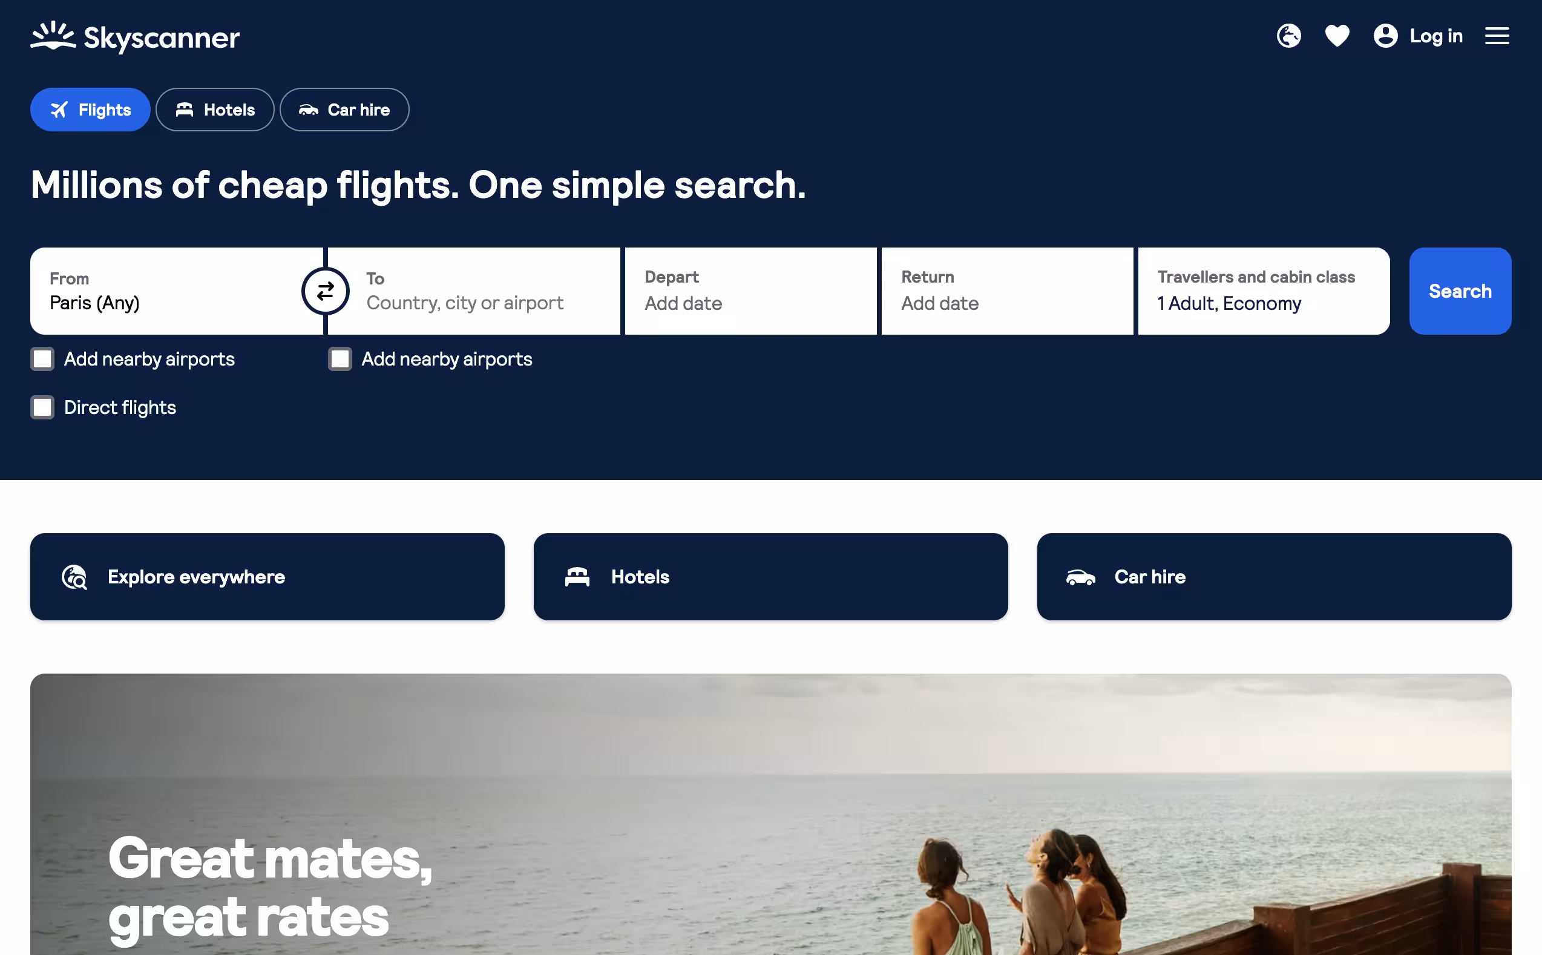This screenshot has width=1542, height=955.
Task: Click the blue Search button
Action: tap(1460, 291)
